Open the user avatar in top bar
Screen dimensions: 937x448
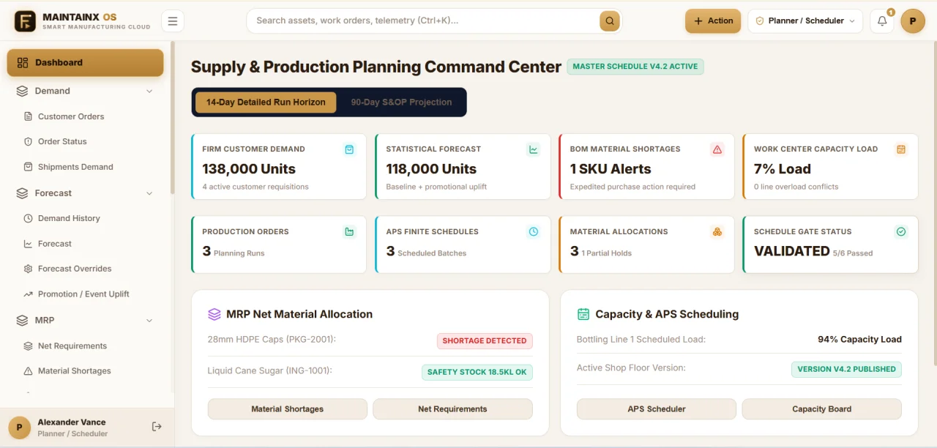[x=913, y=21]
